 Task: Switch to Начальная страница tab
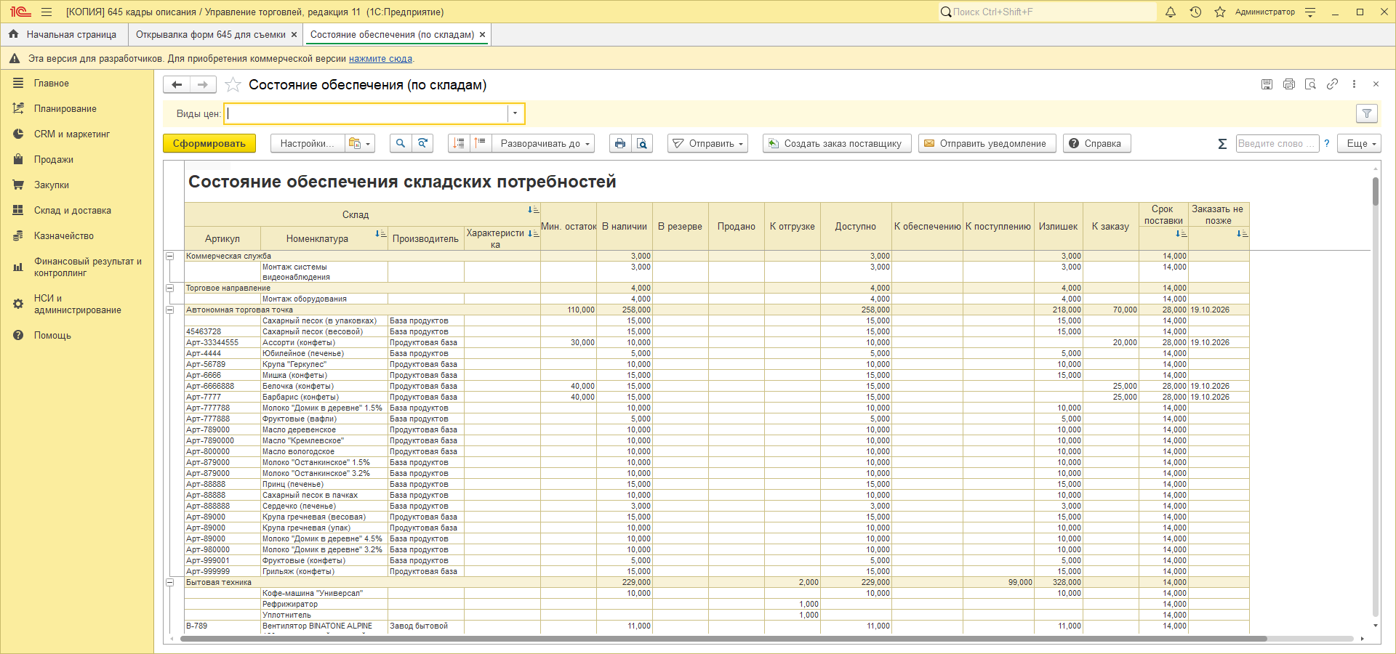63,35
